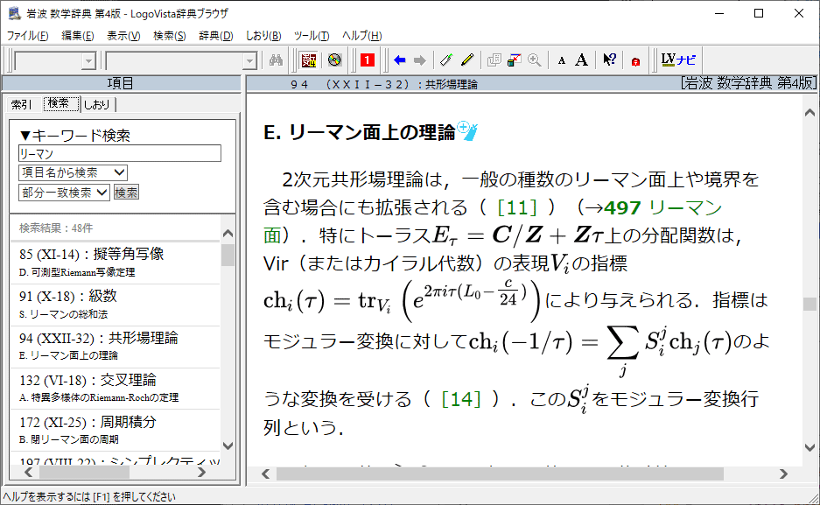
Task: Open the 項目名から検索 dropdown
Action: [x=73, y=173]
